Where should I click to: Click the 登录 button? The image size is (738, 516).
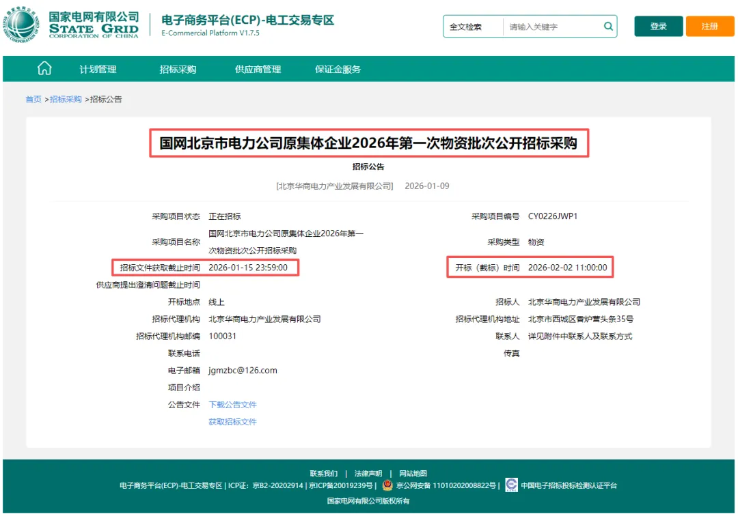[658, 27]
